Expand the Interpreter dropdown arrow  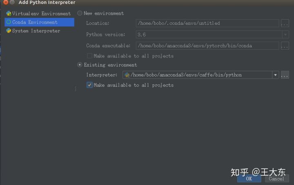(x=276, y=75)
